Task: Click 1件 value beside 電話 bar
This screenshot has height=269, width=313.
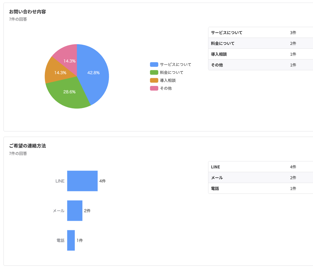Action: click(x=80, y=240)
